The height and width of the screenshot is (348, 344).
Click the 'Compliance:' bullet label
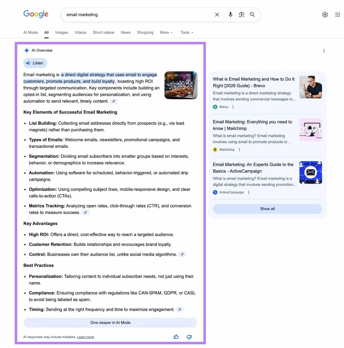42,293
